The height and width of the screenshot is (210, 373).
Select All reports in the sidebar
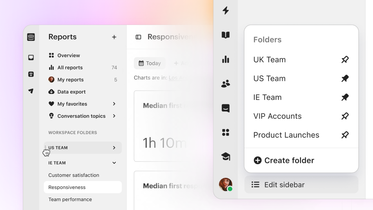[70, 68]
